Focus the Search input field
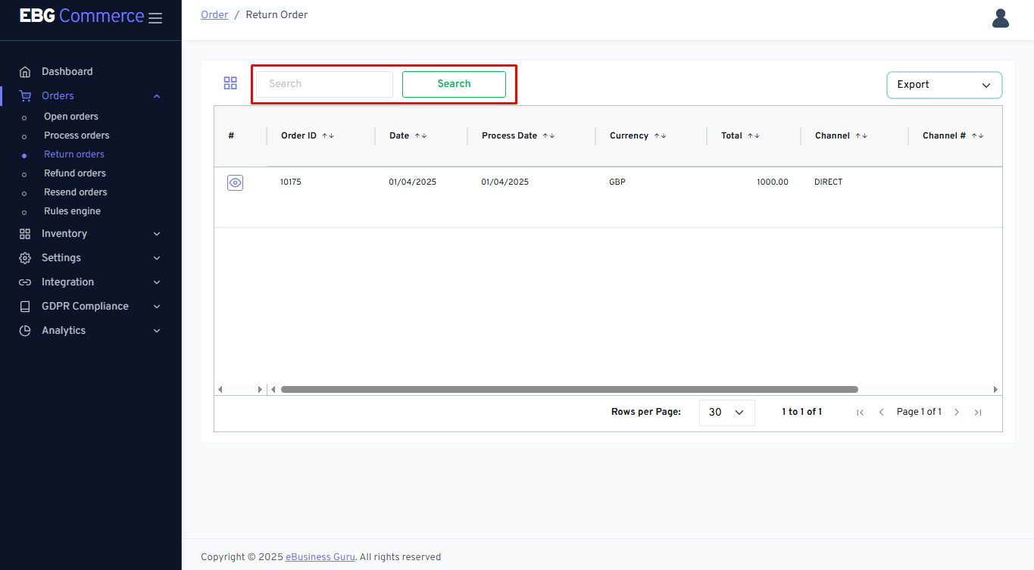Viewport: 1034px width, 570px height. coord(324,84)
